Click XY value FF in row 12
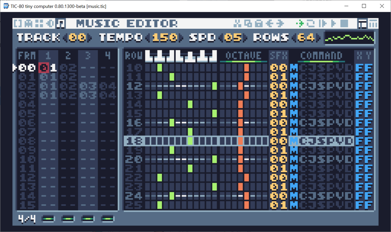The width and height of the screenshot is (391, 232). pyautogui.click(x=364, y=86)
